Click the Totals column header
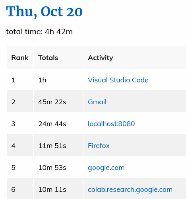The width and height of the screenshot is (186, 199). 58,58
